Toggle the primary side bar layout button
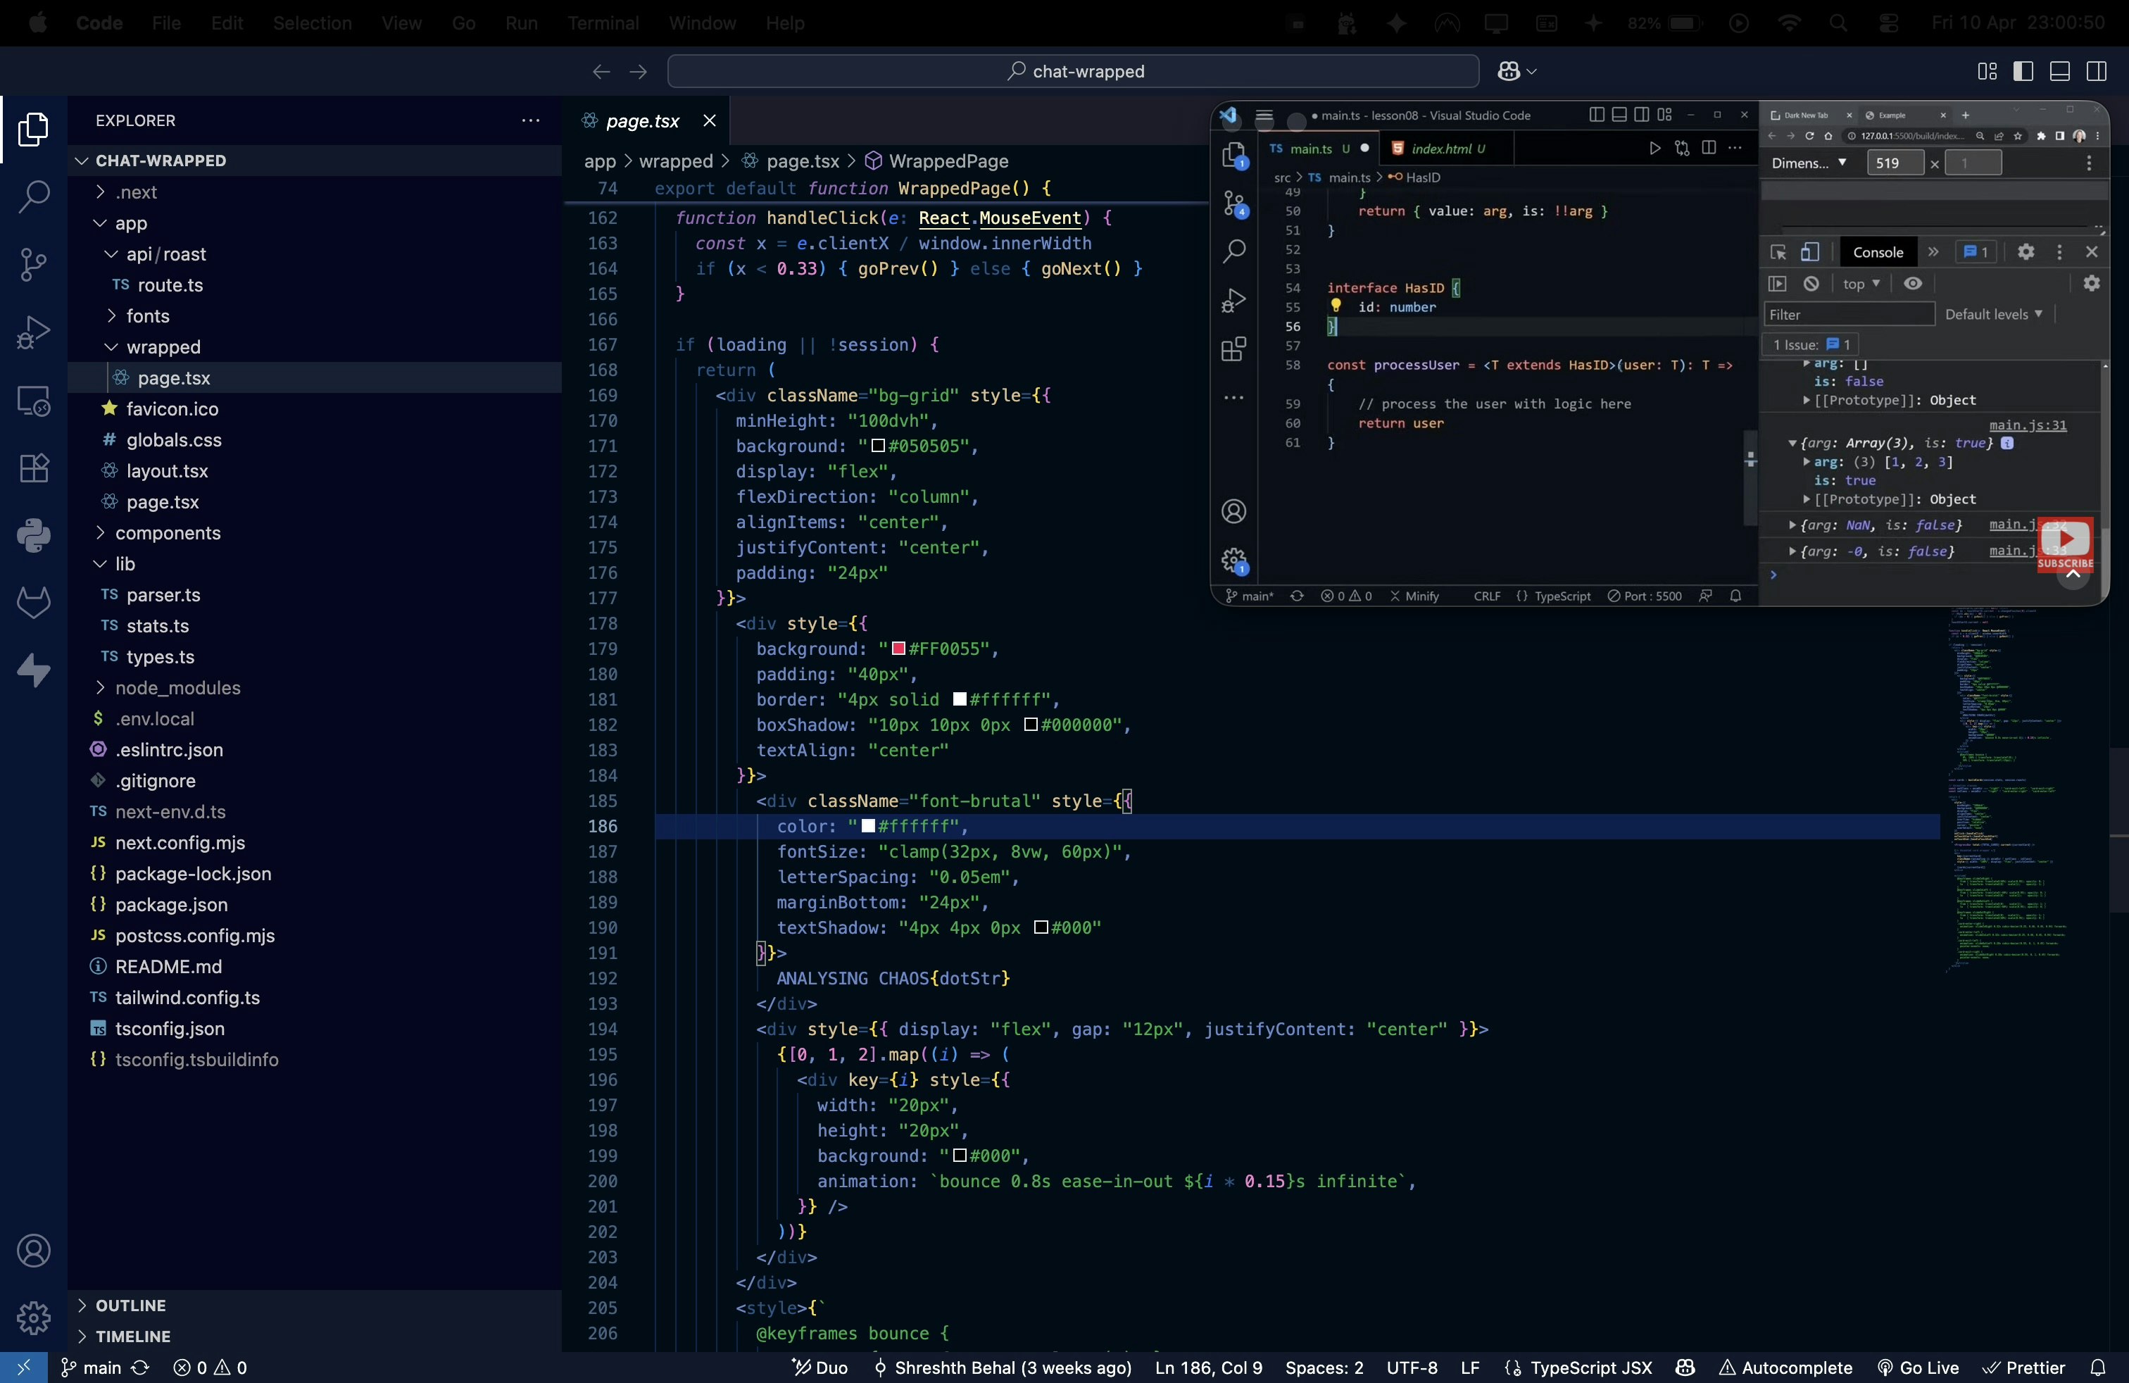Screen dimensions: 2129x1383 coord(2023,72)
